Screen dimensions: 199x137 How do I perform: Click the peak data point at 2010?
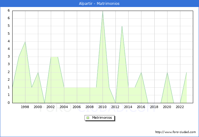tap(103, 11)
